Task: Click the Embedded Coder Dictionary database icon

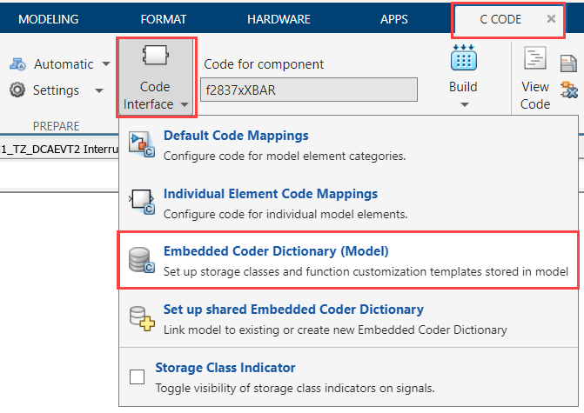Action: coord(141,261)
